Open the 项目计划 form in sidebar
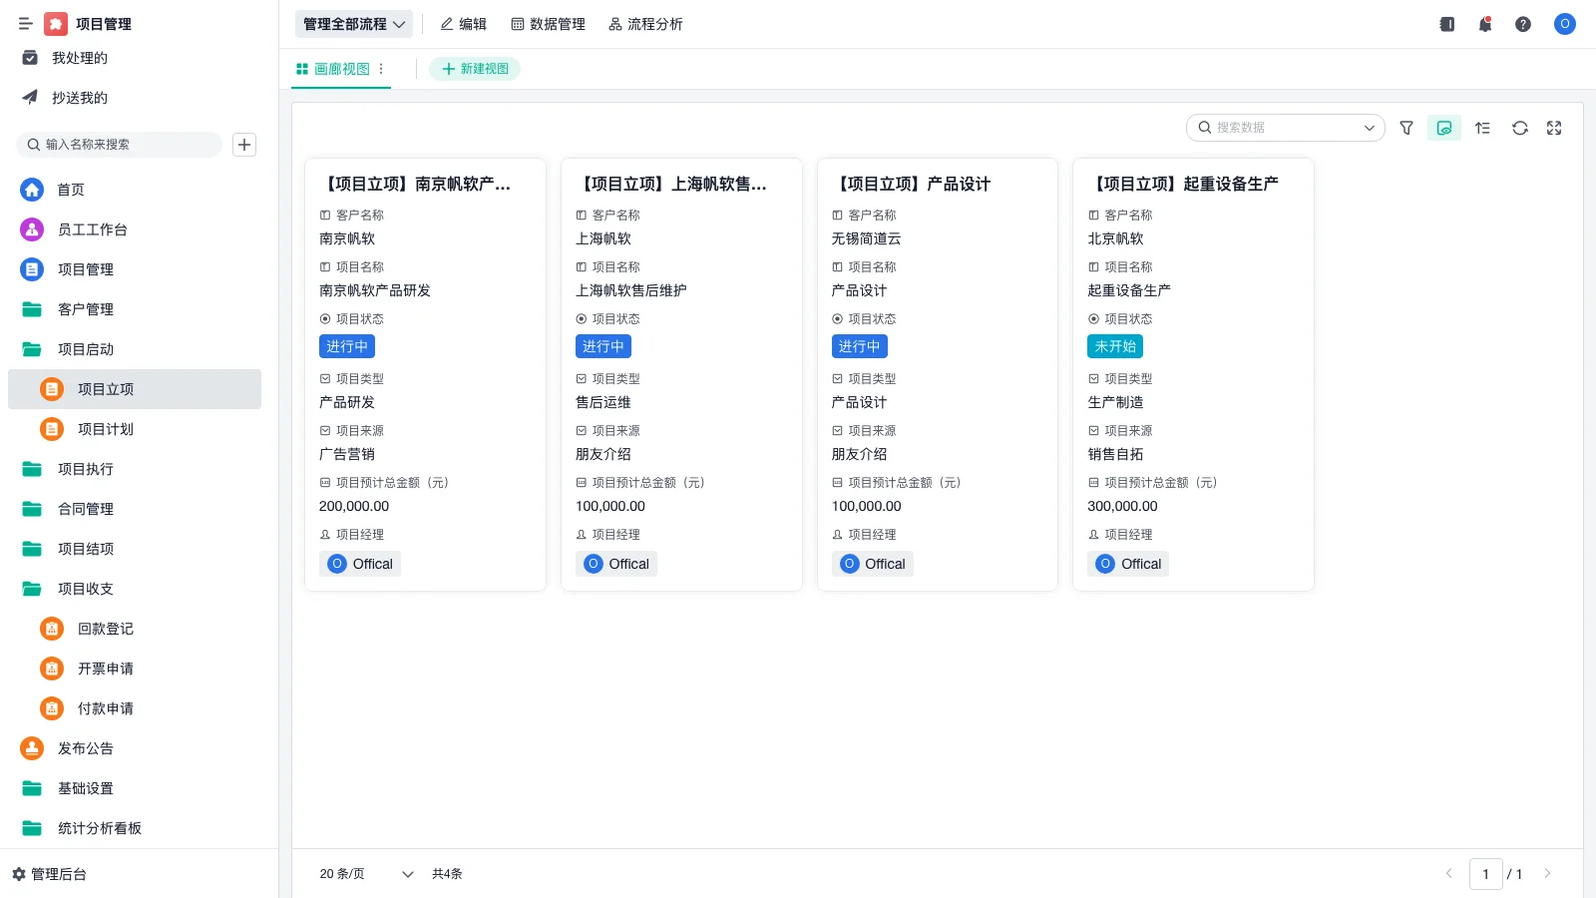 [106, 429]
